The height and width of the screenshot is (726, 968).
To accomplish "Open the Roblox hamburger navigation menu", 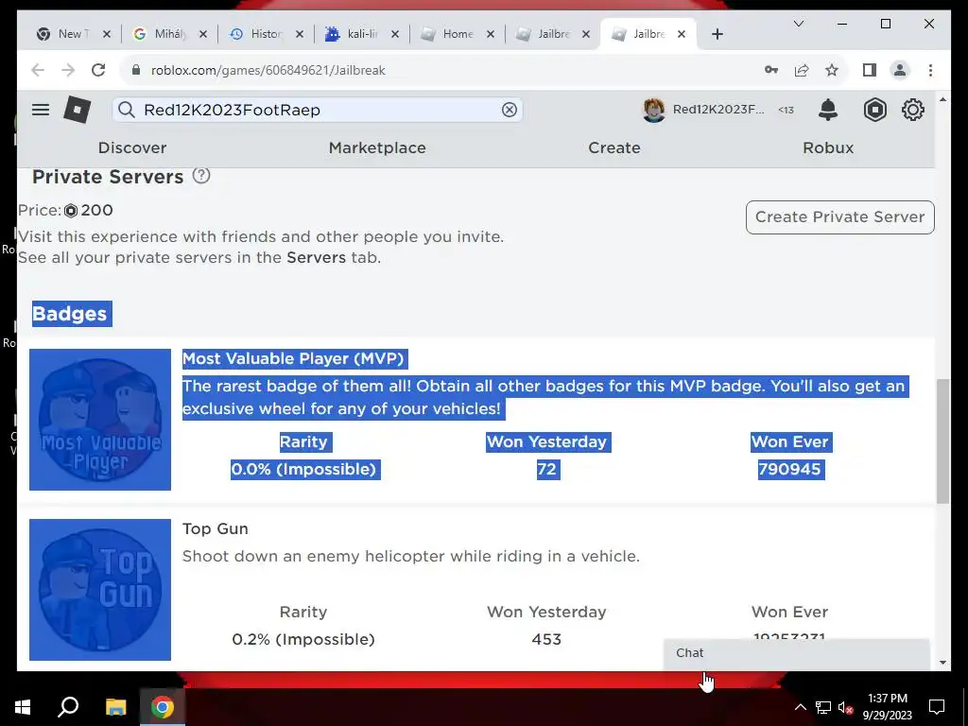I will click(41, 110).
